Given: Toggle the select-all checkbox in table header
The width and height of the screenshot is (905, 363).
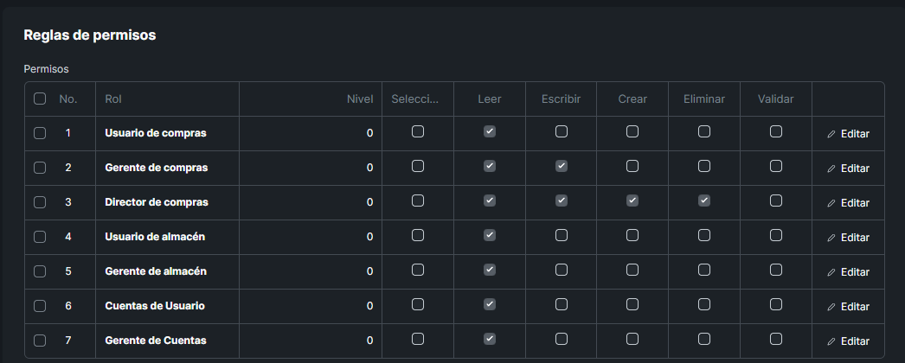Looking at the screenshot, I should click(40, 99).
